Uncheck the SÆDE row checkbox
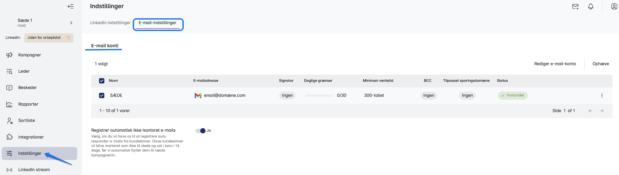 tap(102, 95)
